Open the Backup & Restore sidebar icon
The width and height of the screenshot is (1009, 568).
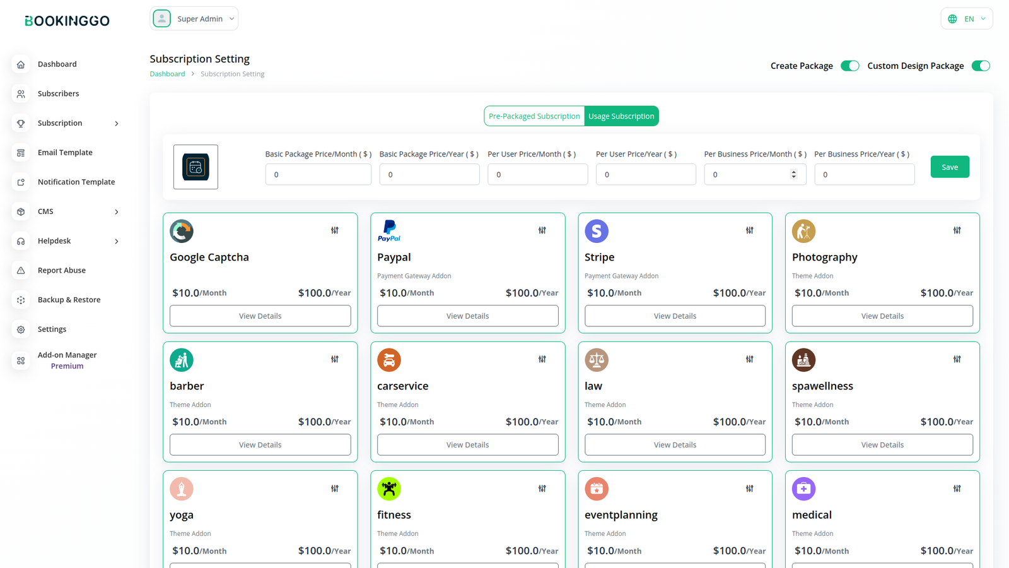pyautogui.click(x=21, y=300)
